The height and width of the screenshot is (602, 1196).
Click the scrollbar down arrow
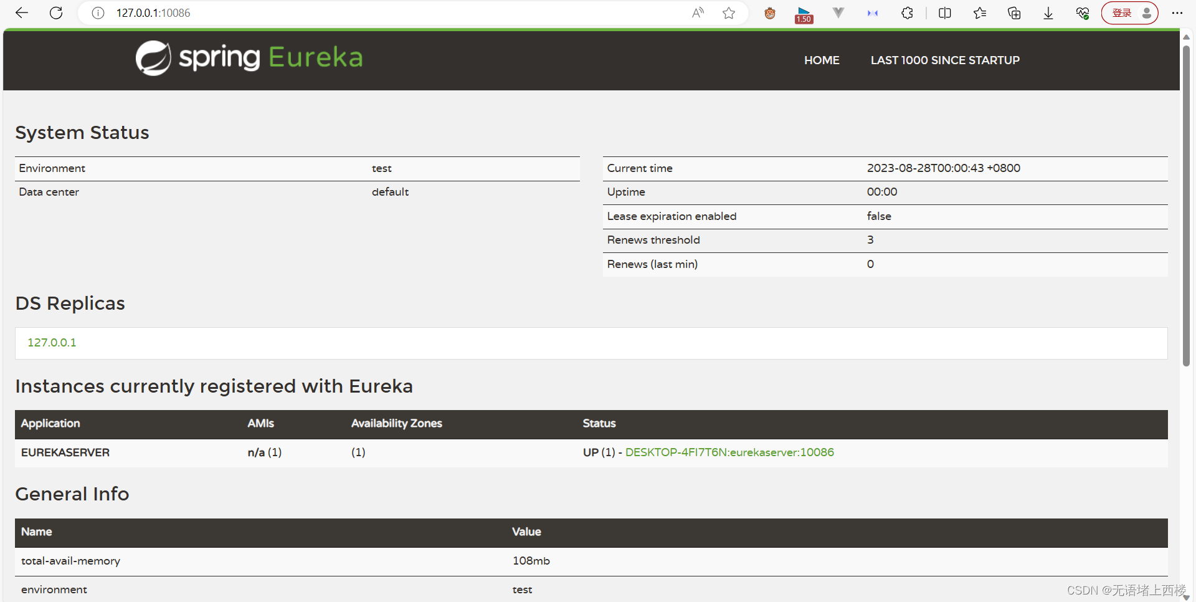1187,597
